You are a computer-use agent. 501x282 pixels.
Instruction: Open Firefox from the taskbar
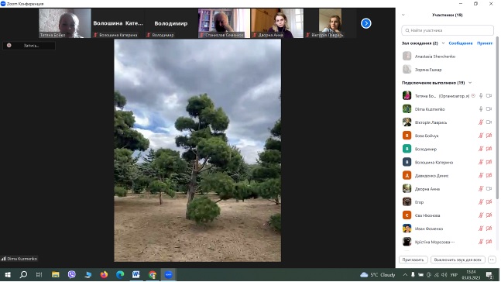pos(104,275)
